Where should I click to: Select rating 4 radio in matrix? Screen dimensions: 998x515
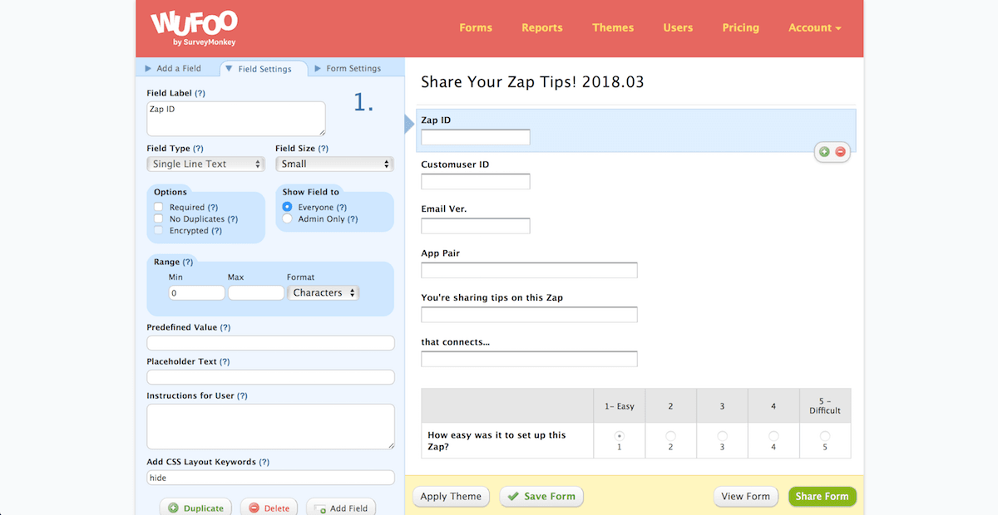773,435
